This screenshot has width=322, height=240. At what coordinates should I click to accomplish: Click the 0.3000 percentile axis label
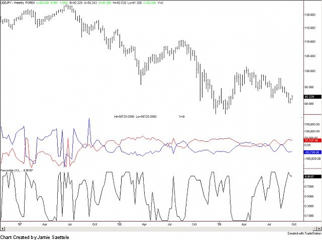pyautogui.click(x=309, y=206)
